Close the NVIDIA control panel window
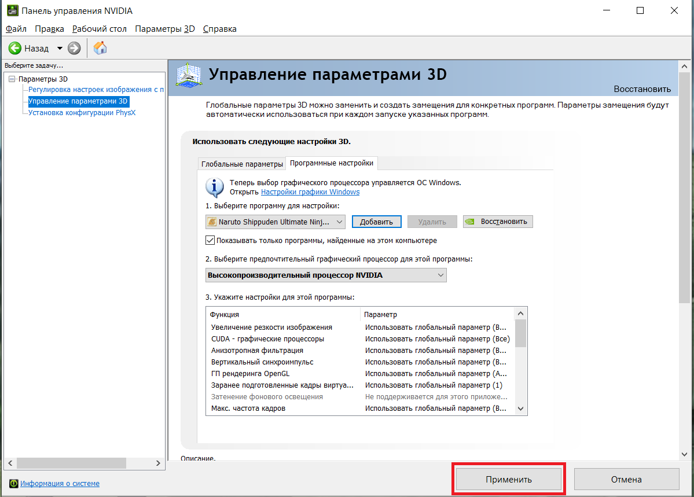This screenshot has height=497, width=694. [x=674, y=10]
